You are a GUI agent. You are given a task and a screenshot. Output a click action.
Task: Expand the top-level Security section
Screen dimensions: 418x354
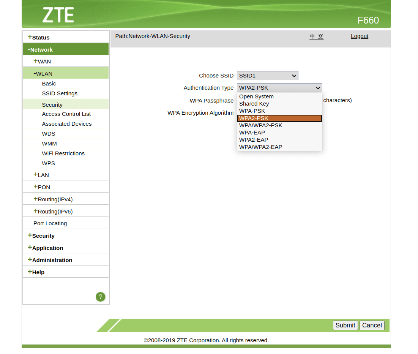(41, 235)
